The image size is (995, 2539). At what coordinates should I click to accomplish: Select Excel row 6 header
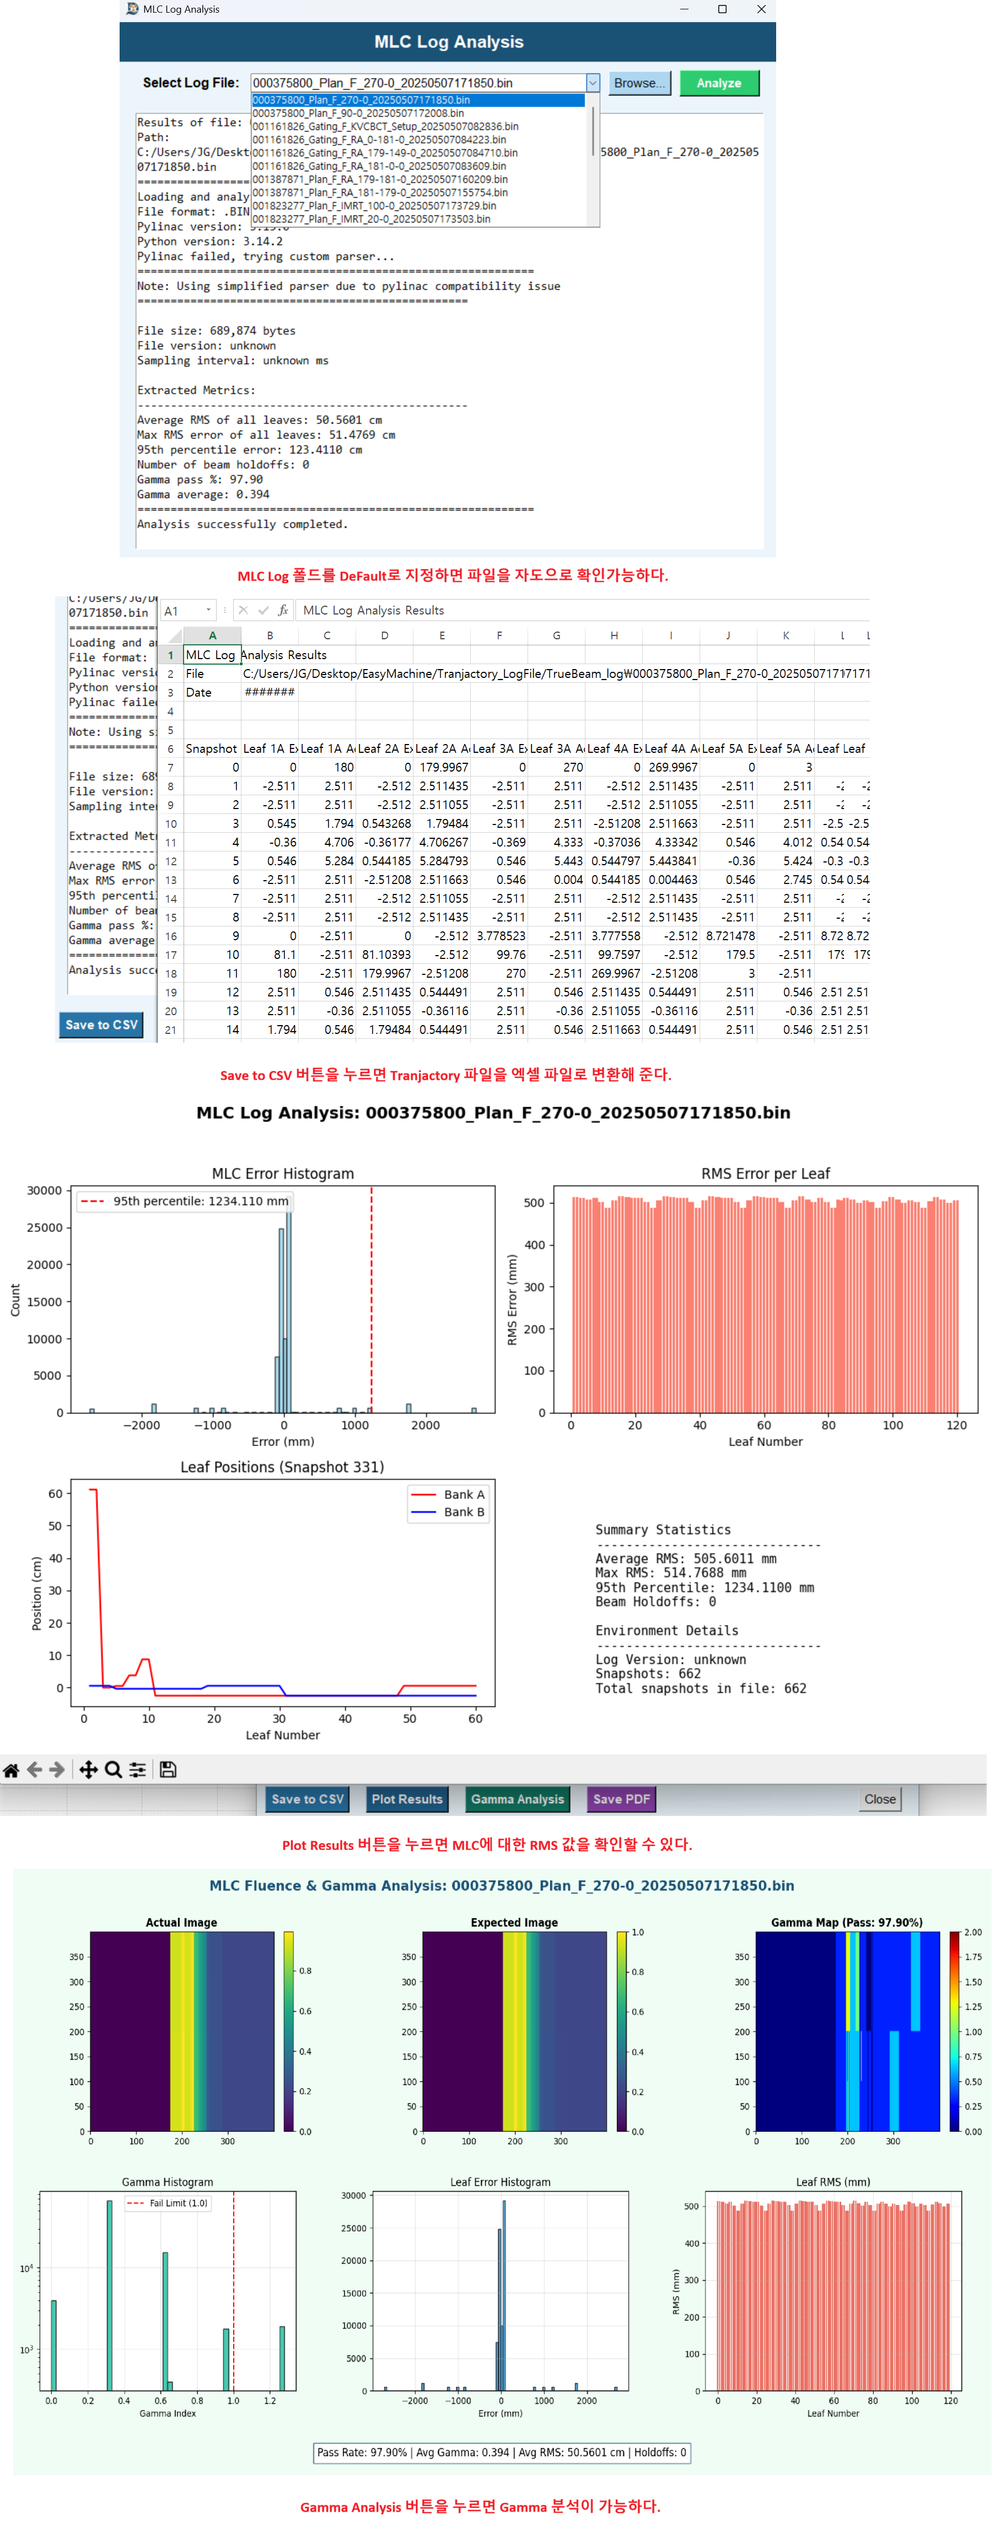(170, 749)
